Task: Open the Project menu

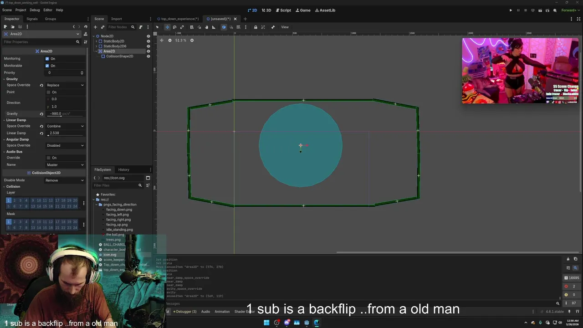Action: (x=20, y=10)
